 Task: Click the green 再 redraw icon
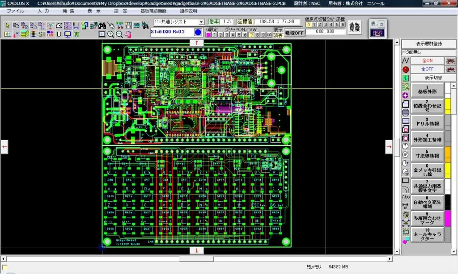tap(76, 34)
